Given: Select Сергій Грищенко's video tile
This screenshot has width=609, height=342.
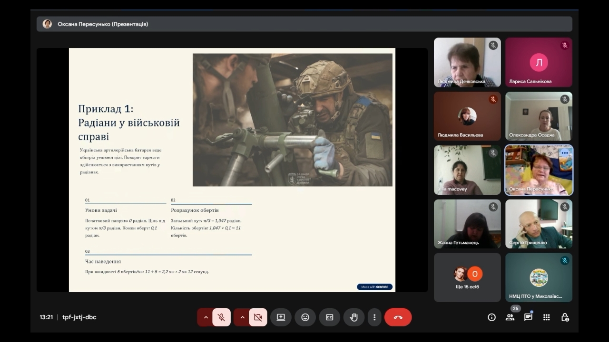Looking at the screenshot, I should [x=539, y=223].
